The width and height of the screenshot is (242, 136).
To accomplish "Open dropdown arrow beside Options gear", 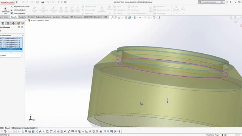I will tap(68, 2).
